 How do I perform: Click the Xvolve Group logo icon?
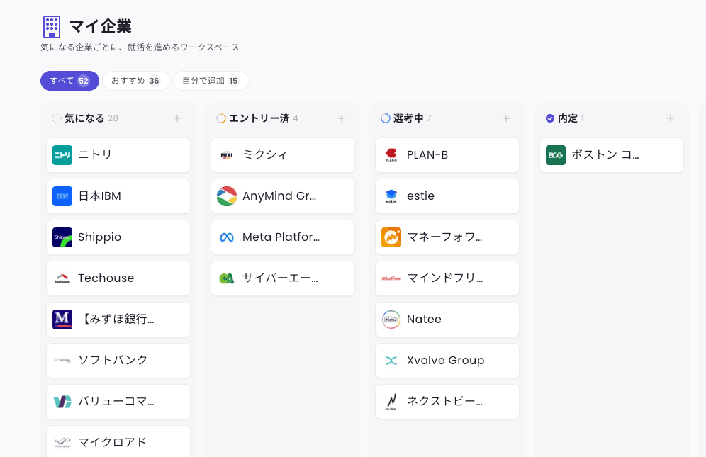391,361
